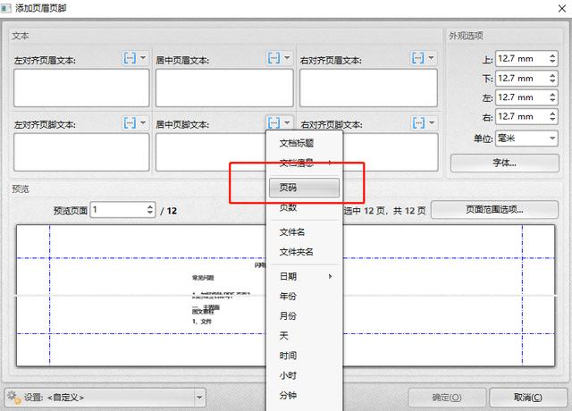The image size is (572, 411).
Task: Click the 左 margin stepper arrows
Action: point(552,97)
